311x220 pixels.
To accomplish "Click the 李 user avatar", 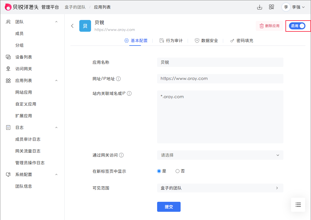I will [x=286, y=7].
